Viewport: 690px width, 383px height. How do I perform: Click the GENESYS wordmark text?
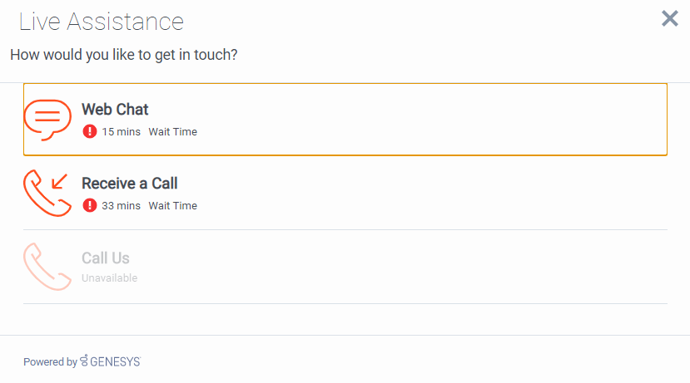click(116, 362)
